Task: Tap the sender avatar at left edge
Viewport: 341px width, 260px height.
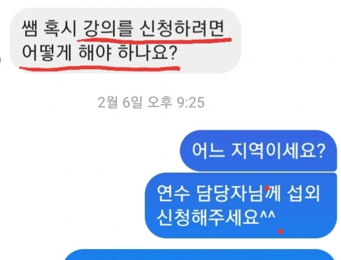Action: 1,59
